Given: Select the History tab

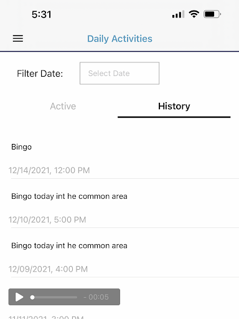Looking at the screenshot, I should pyautogui.click(x=174, y=106).
